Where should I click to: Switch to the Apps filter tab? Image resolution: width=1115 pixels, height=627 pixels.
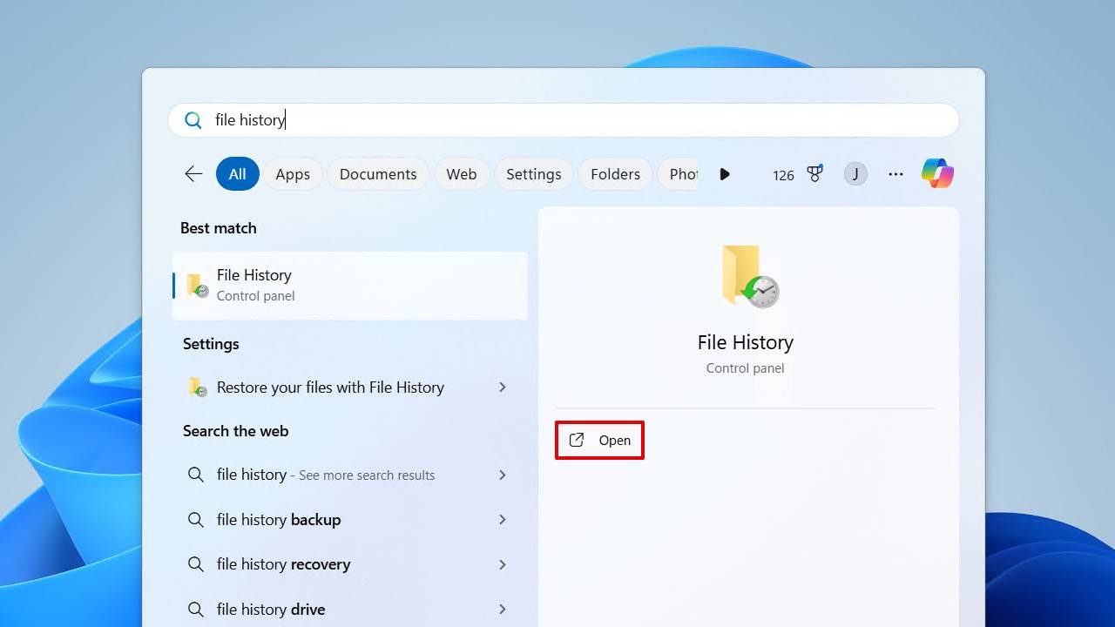293,173
